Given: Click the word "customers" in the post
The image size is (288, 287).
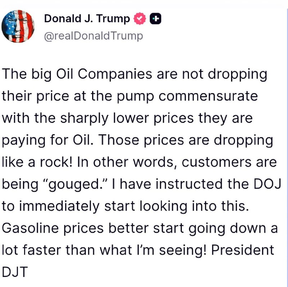Looking at the screenshot, I should pos(217,162).
